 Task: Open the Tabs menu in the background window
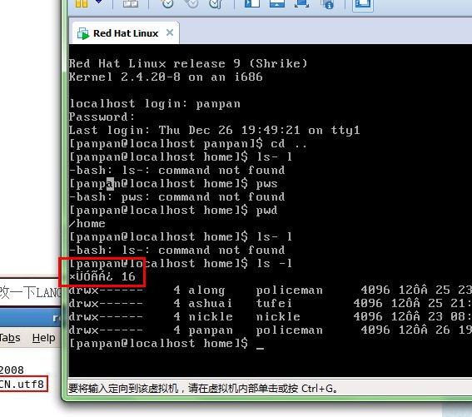click(10, 338)
